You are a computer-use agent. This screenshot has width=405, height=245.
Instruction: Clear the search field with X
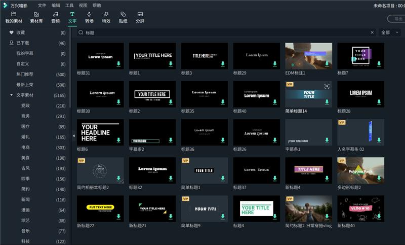372,32
